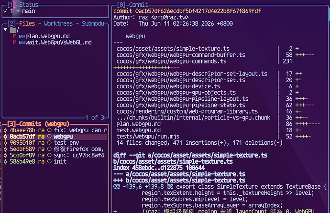This screenshot has height=213, width=330.
Task: Select the main branch in Status panel
Action: pos(29,11)
